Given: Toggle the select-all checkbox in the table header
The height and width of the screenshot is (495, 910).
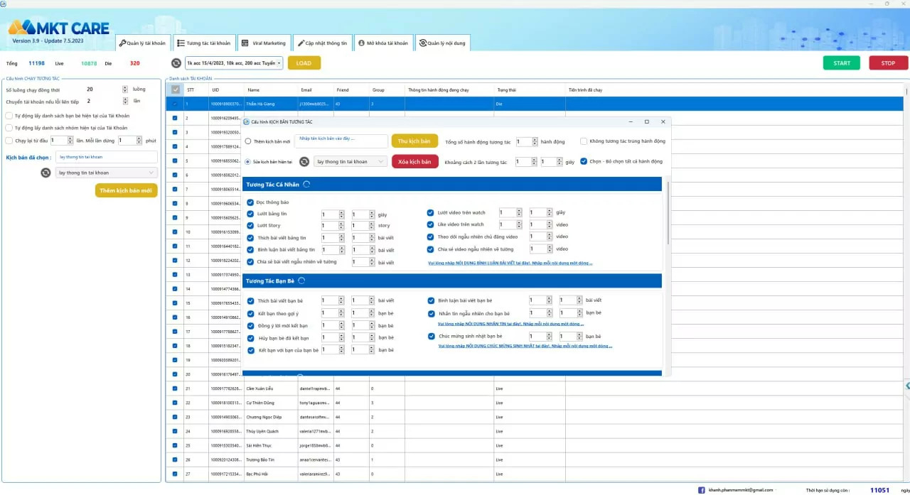Looking at the screenshot, I should tap(175, 89).
